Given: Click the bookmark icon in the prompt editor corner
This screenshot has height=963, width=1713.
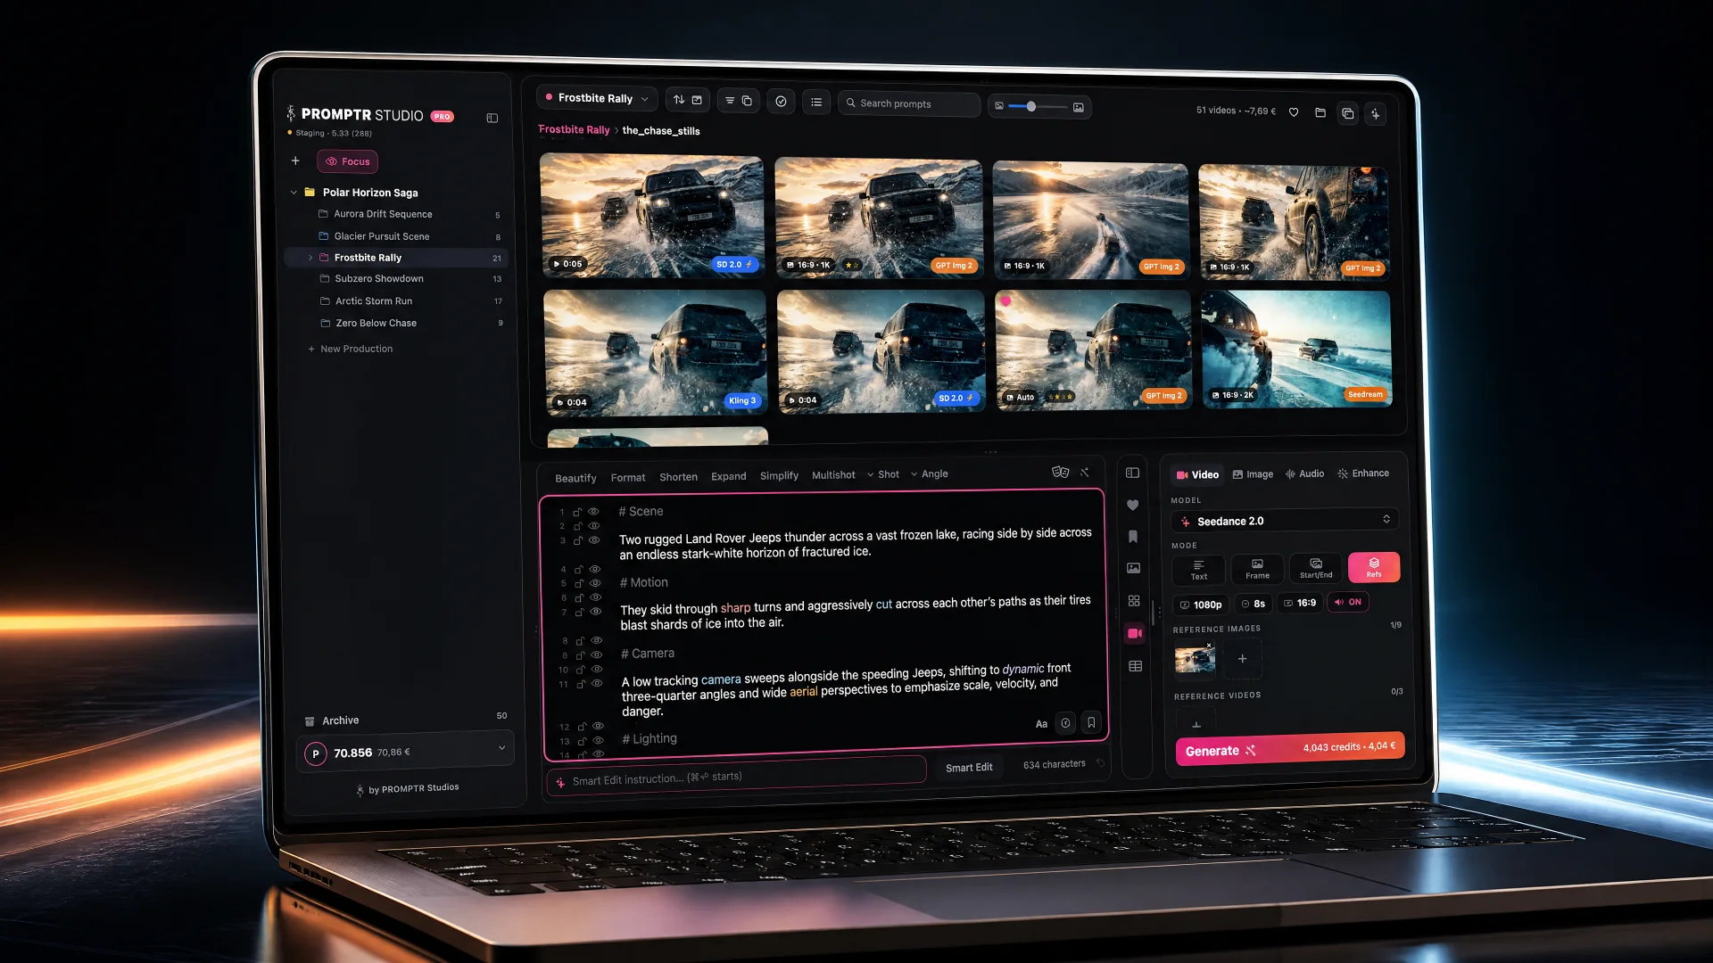Looking at the screenshot, I should click(1091, 723).
